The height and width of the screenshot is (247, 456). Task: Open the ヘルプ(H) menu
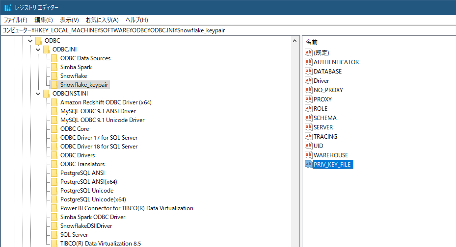point(136,20)
